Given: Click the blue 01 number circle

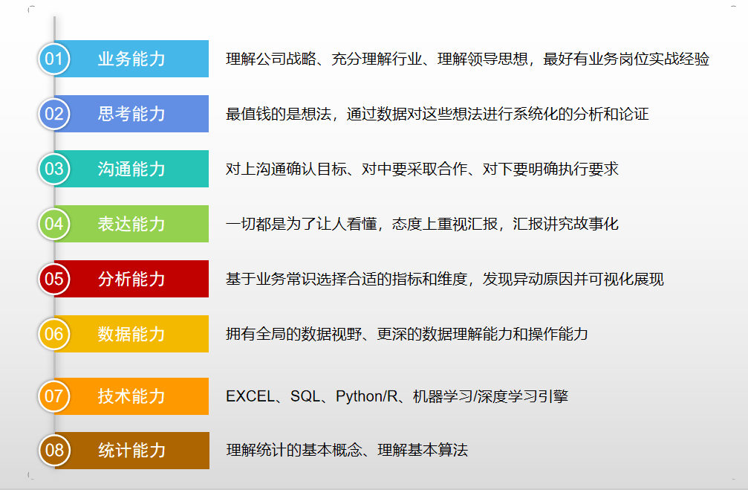Looking at the screenshot, I should tap(53, 59).
